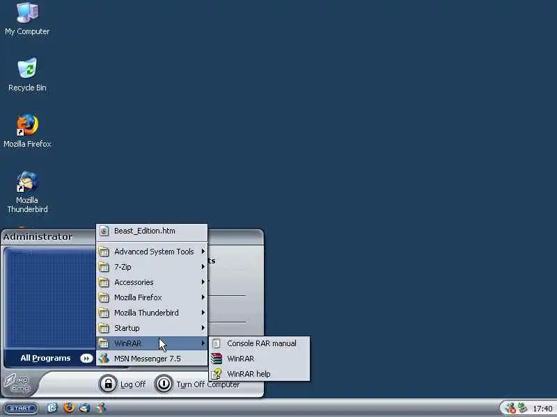Click the MSN Messenger 7.5 icon
This screenshot has width=557, height=417.
(x=104, y=359)
